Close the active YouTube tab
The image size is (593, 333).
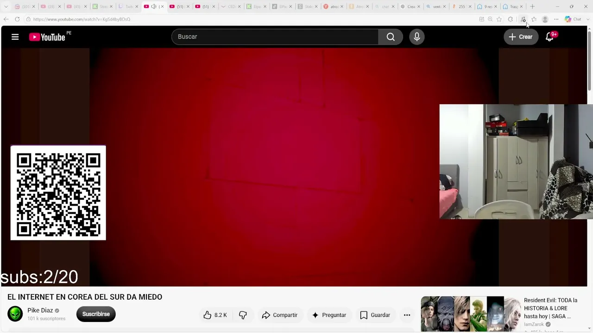coord(162,6)
